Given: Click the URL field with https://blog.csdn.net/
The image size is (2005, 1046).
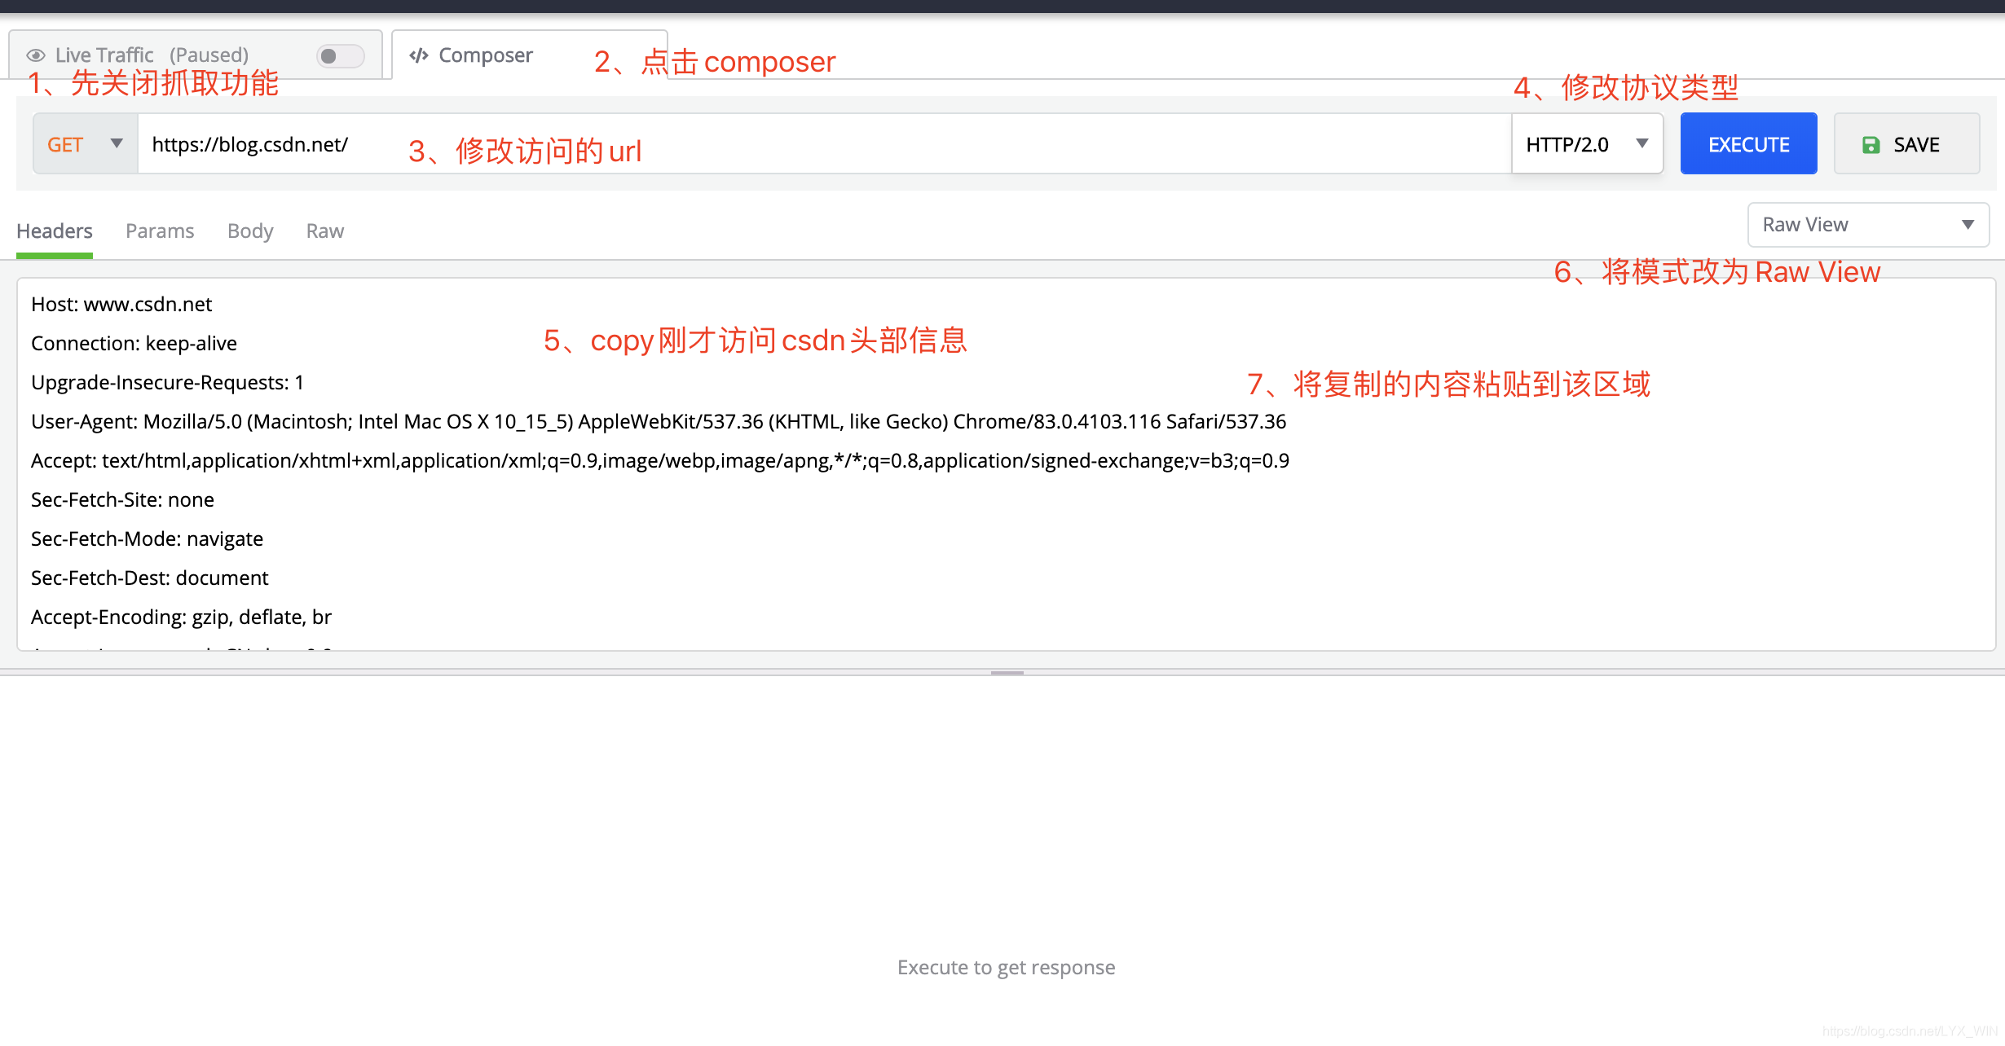Looking at the screenshot, I should (824, 144).
